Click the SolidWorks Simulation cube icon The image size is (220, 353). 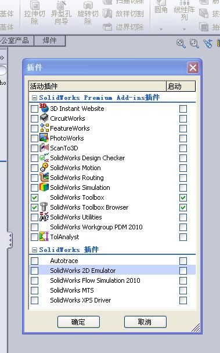(44, 187)
